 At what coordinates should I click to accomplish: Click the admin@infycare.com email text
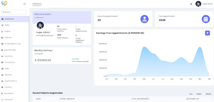(x=45, y=35)
